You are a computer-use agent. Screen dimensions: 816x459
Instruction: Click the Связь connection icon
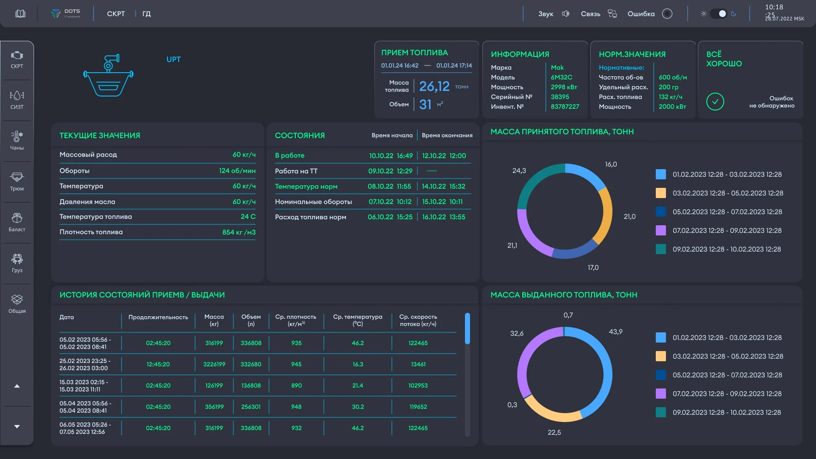click(612, 14)
